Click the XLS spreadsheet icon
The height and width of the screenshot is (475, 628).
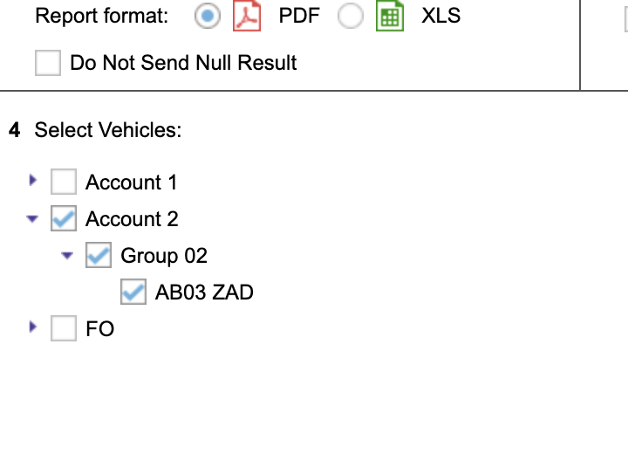[x=390, y=17]
